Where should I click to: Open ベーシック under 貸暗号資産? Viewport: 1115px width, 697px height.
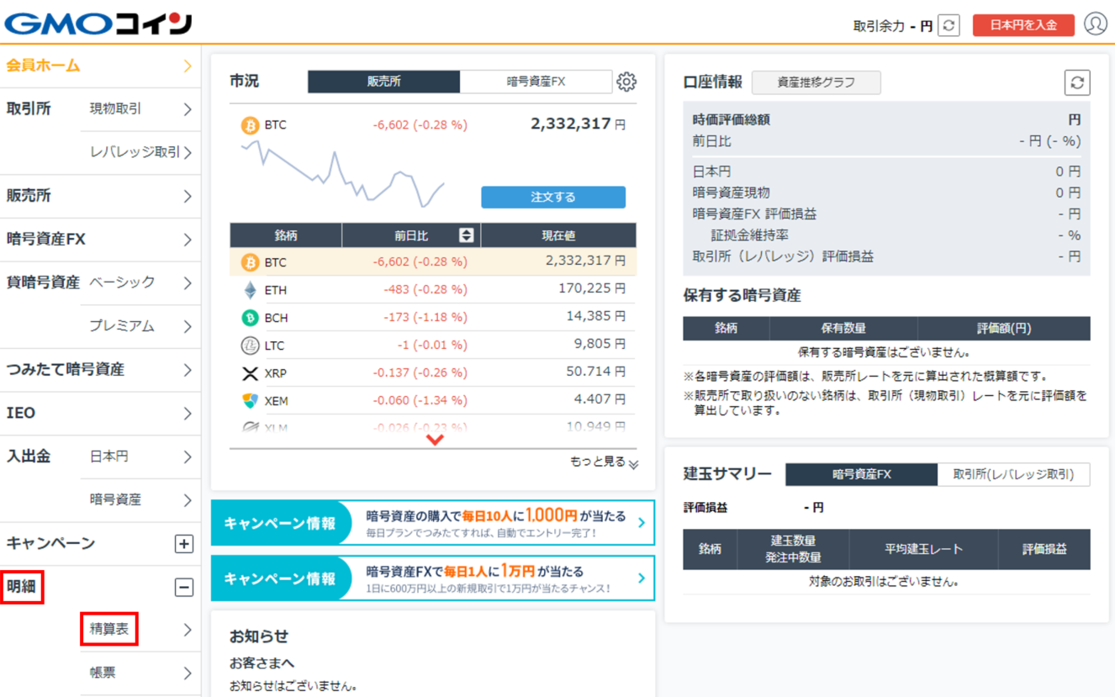click(x=140, y=282)
